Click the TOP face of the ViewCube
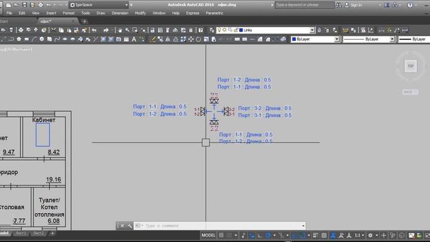430x242 pixels. tap(411, 66)
